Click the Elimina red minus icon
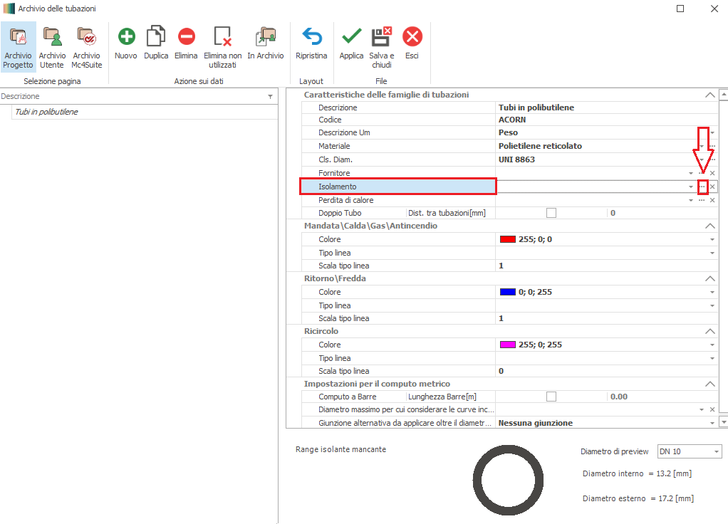This screenshot has width=728, height=524. point(186,37)
